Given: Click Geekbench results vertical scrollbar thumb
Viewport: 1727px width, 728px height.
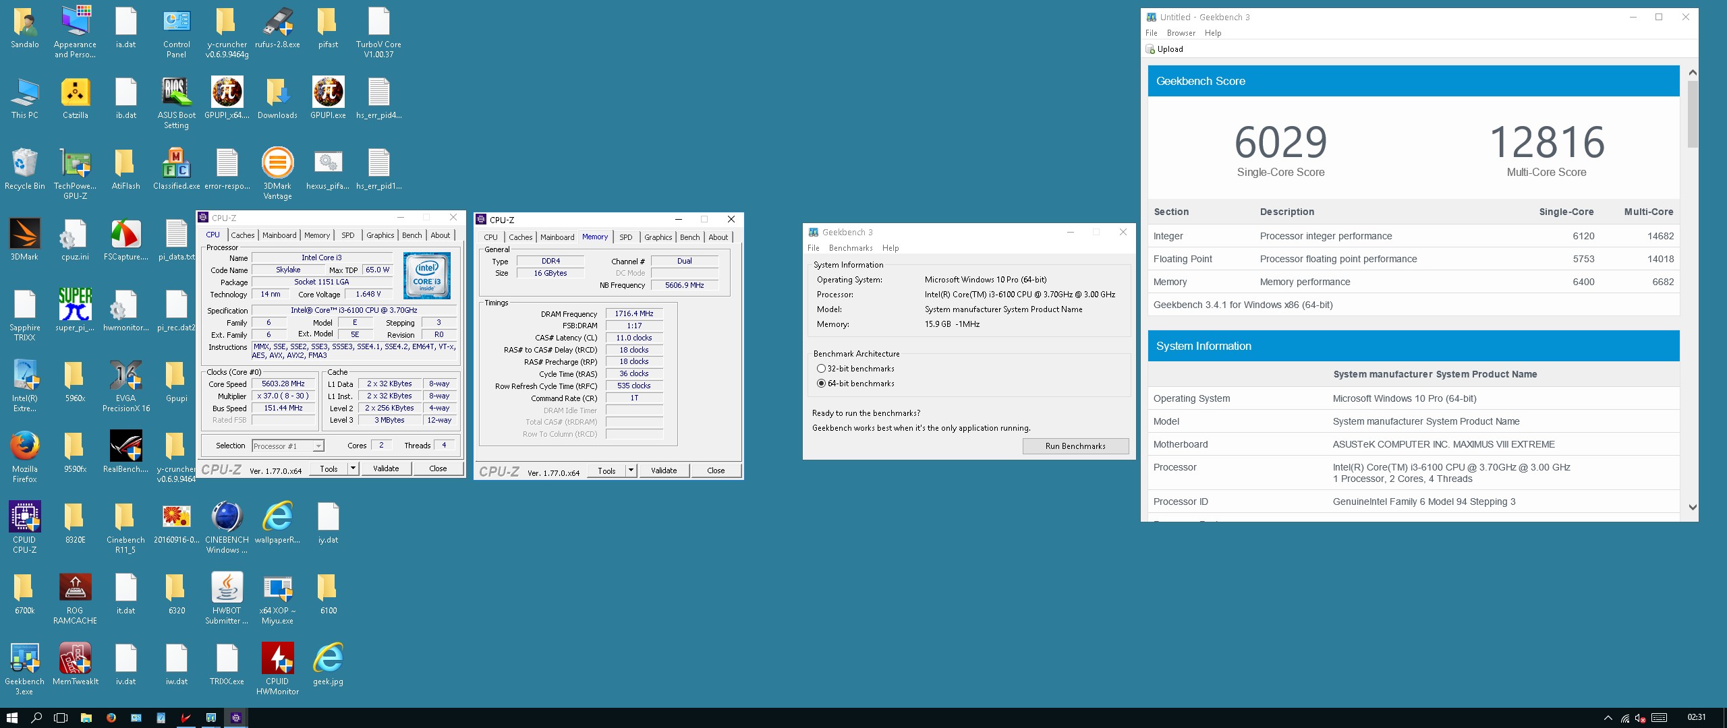Looking at the screenshot, I should [x=1692, y=115].
